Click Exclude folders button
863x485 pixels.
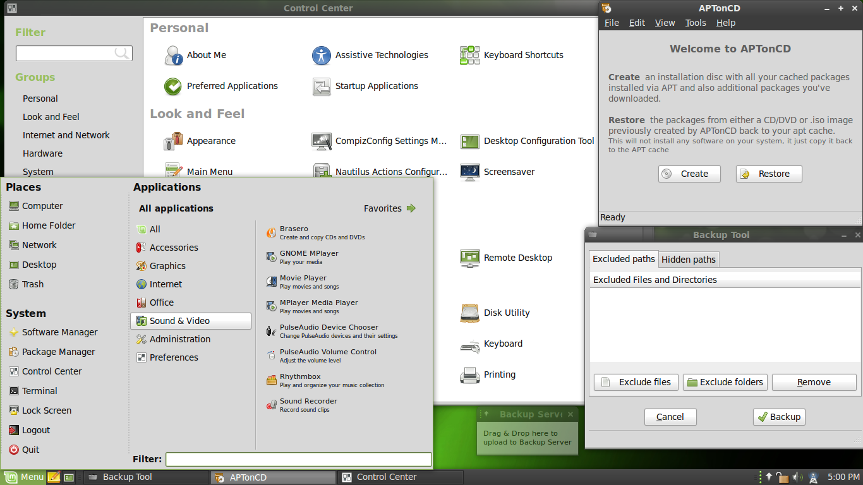[x=725, y=382]
